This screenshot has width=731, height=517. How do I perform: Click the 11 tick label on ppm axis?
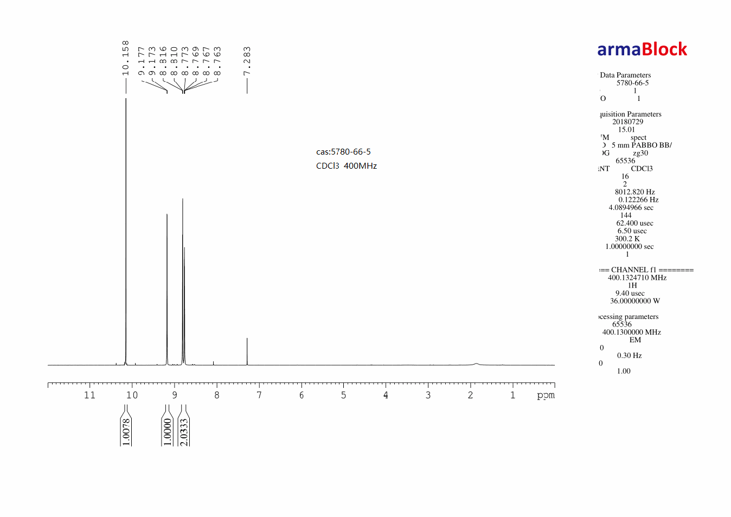click(89, 395)
